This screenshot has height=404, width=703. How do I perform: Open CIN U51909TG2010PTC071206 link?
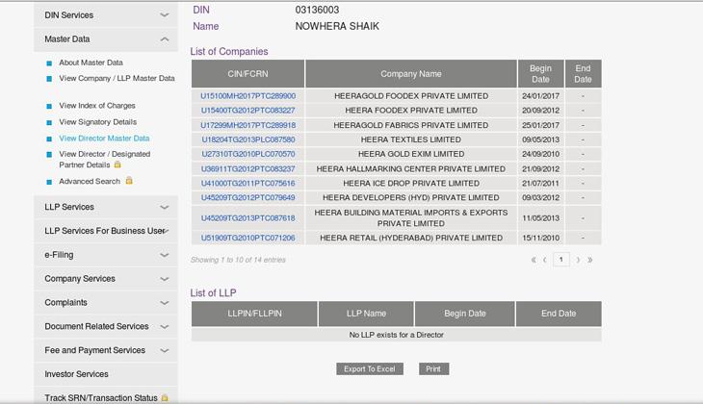(247, 238)
